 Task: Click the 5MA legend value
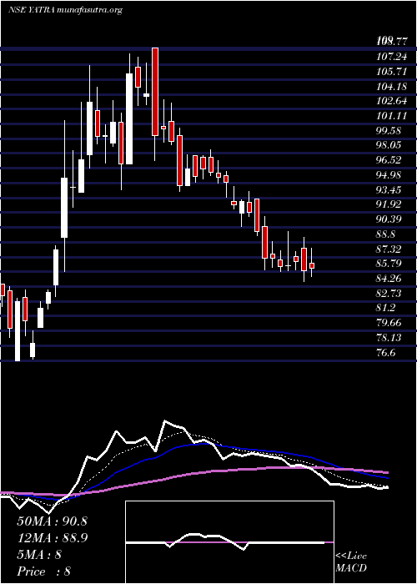(x=39, y=555)
